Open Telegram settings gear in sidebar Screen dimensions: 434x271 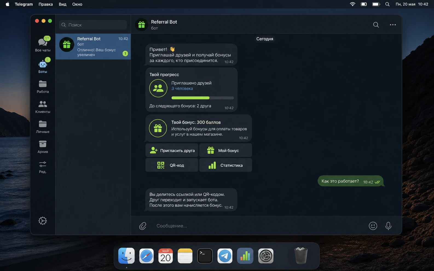click(x=43, y=221)
